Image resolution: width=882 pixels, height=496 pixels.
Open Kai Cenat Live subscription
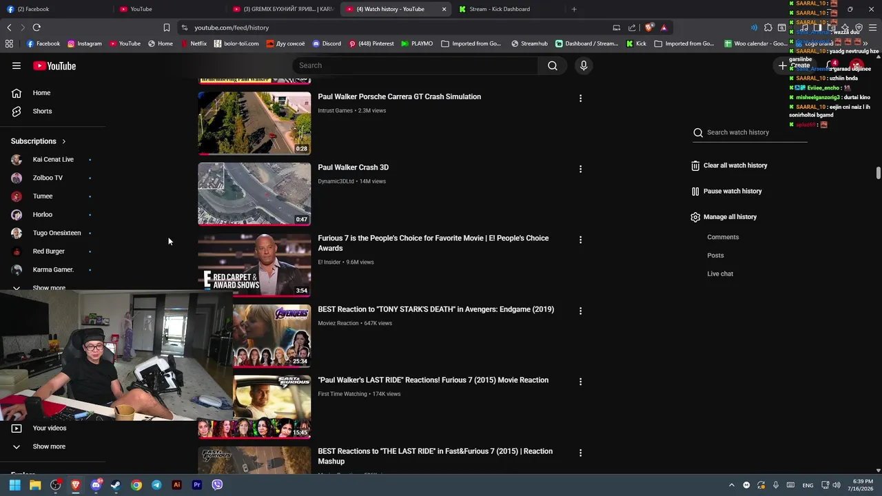(52, 160)
